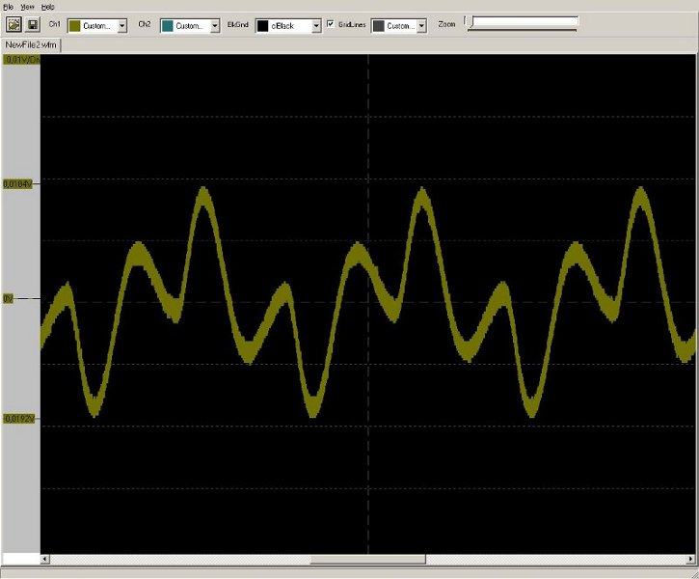Click the gray GridLines color swatch
Image resolution: width=699 pixels, height=579 pixels.
tap(378, 26)
